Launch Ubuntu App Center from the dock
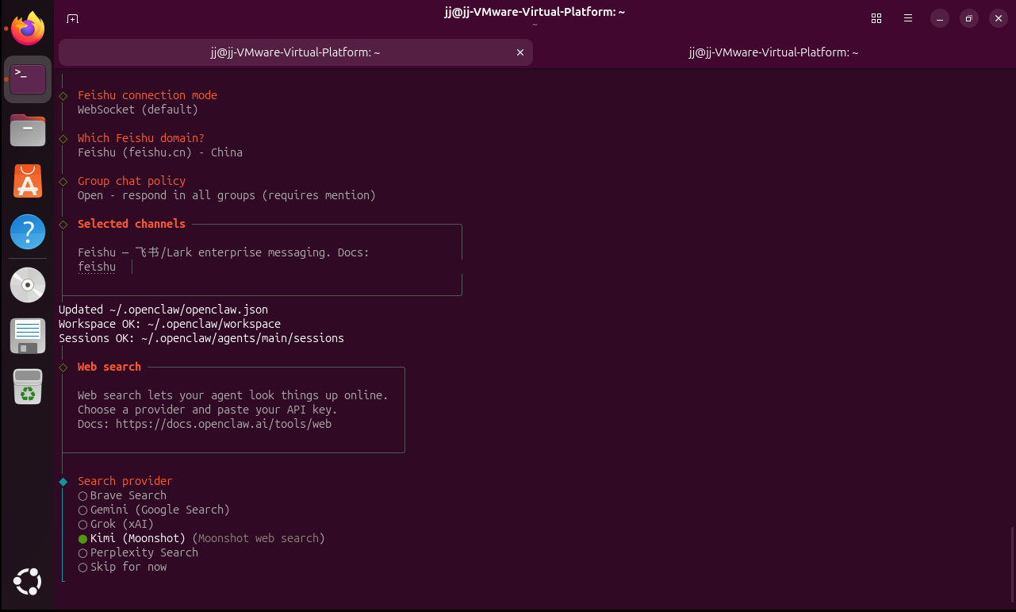The height and width of the screenshot is (612, 1016). click(28, 182)
